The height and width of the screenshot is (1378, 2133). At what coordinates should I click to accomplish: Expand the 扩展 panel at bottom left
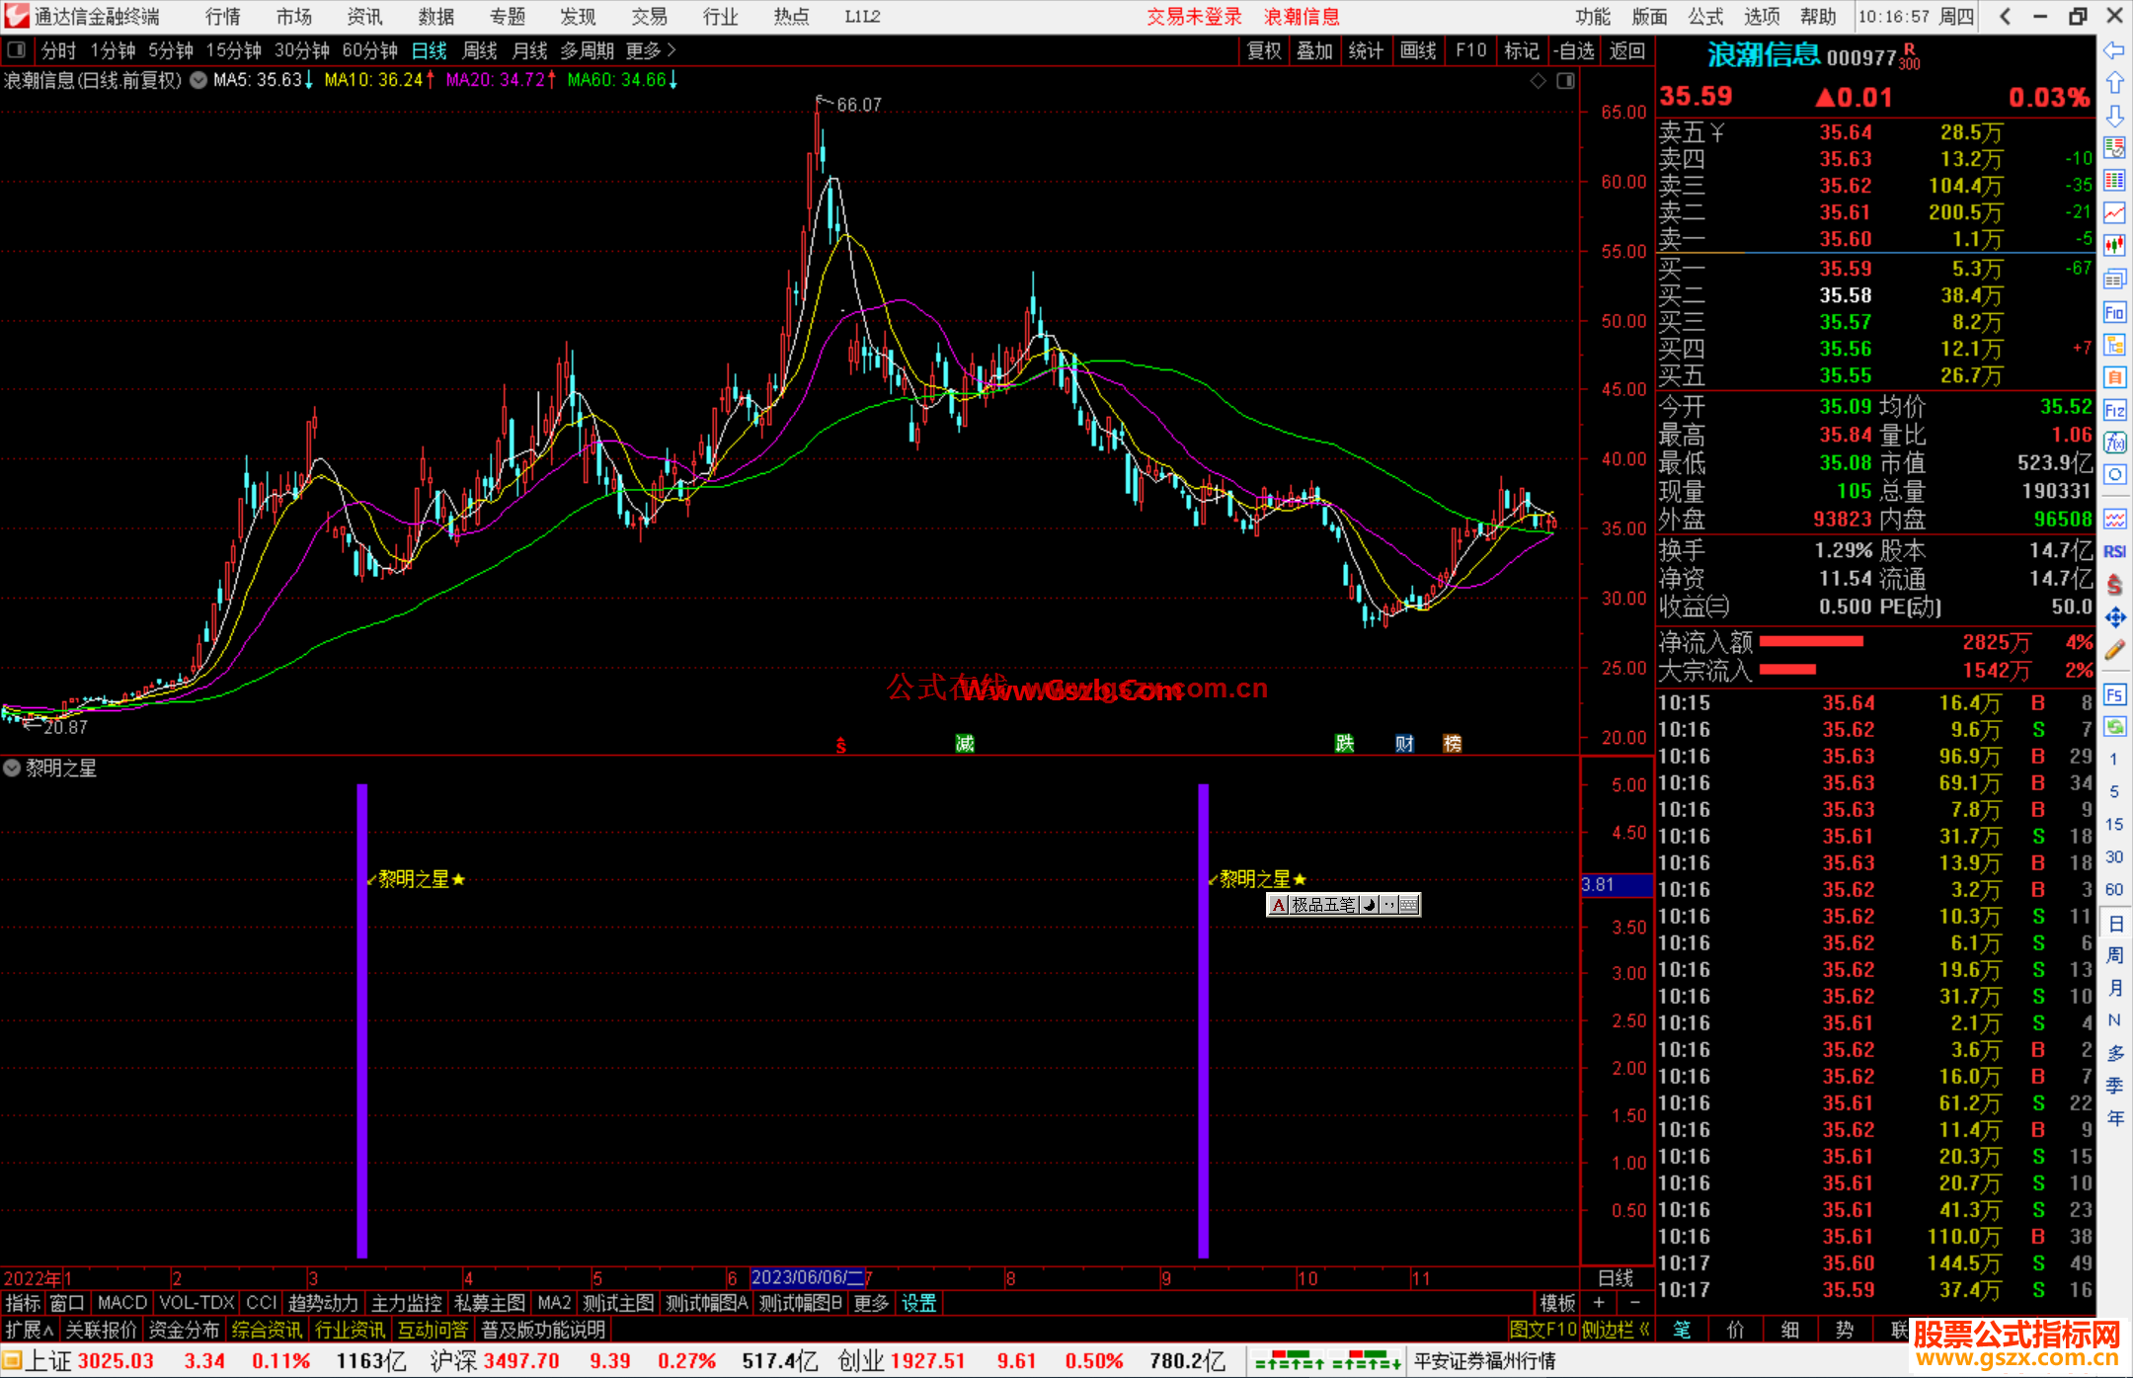click(29, 1330)
